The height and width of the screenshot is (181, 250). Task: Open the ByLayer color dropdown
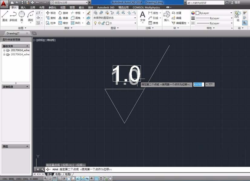coord(214,13)
